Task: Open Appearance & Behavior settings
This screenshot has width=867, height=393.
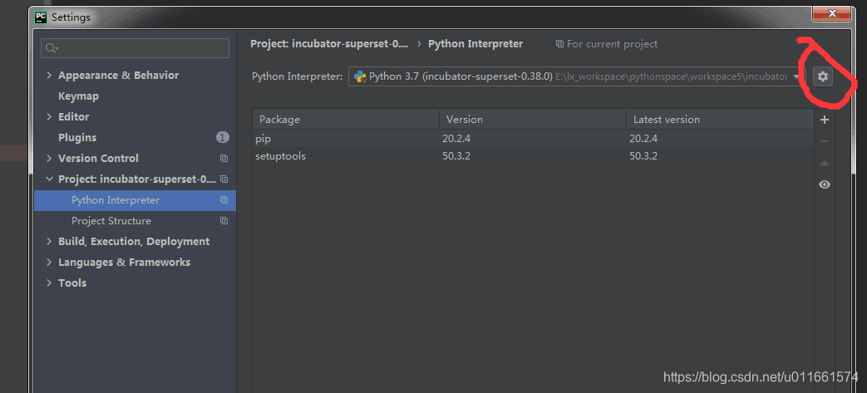Action: [x=118, y=75]
